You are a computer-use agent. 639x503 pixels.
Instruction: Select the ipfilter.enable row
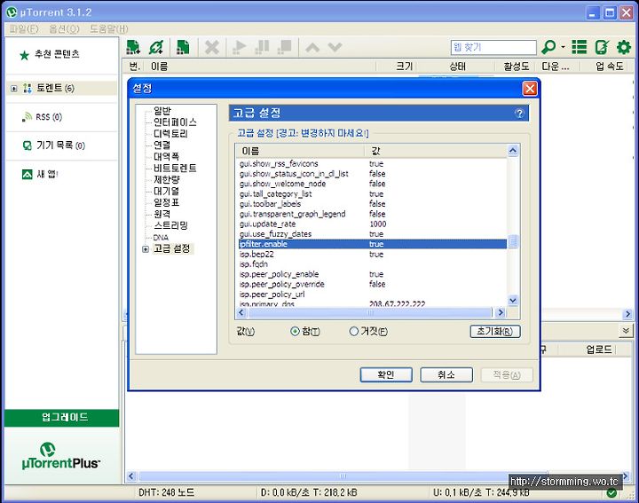[x=373, y=244]
